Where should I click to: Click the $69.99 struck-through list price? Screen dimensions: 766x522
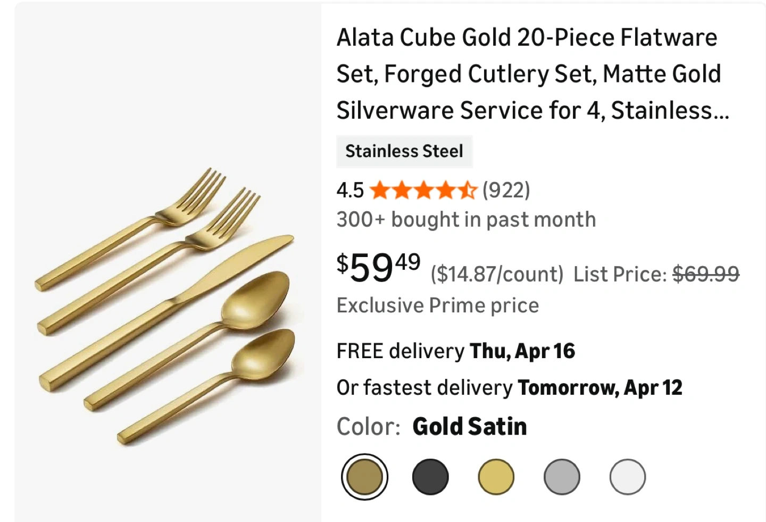[x=705, y=274]
